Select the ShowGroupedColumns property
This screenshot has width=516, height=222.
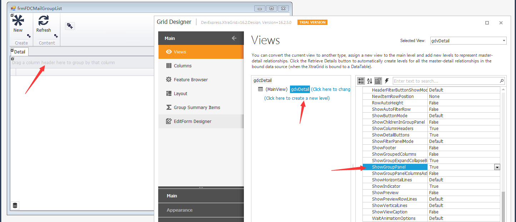coord(431,154)
